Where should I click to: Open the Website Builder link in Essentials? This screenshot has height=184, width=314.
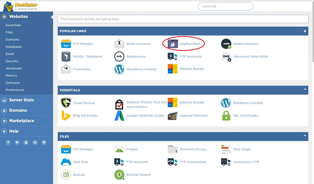[192, 102]
